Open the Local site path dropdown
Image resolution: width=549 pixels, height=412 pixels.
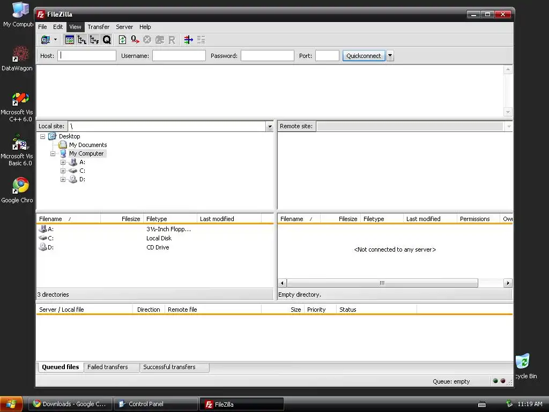(270, 127)
